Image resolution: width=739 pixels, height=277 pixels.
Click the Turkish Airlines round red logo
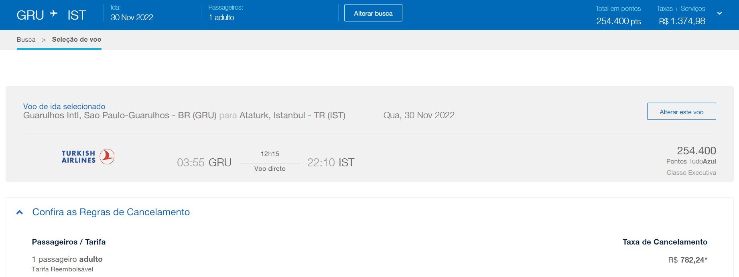coord(107,157)
